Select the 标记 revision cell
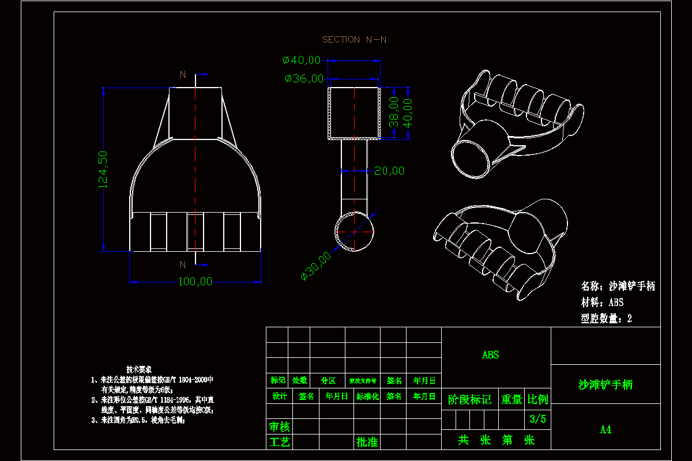The image size is (692, 461). pos(277,381)
